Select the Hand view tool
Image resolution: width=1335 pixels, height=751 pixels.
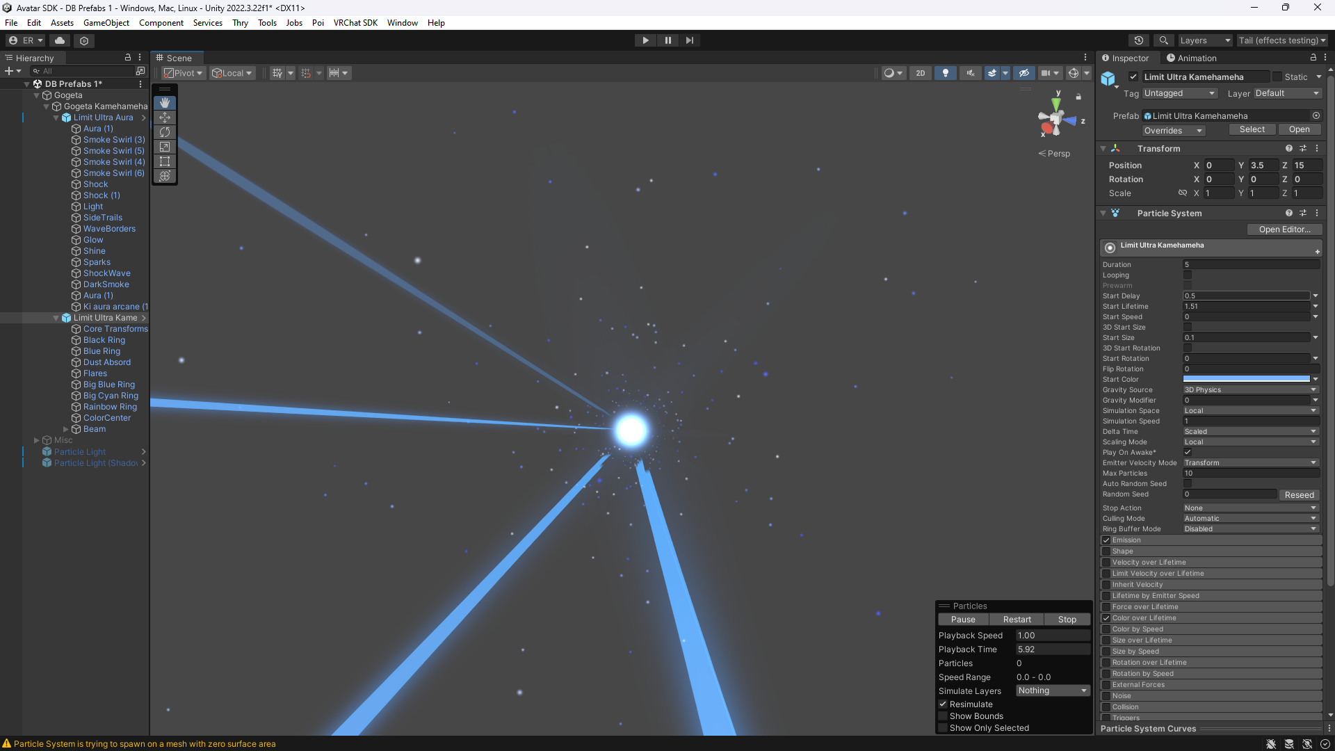point(165,103)
